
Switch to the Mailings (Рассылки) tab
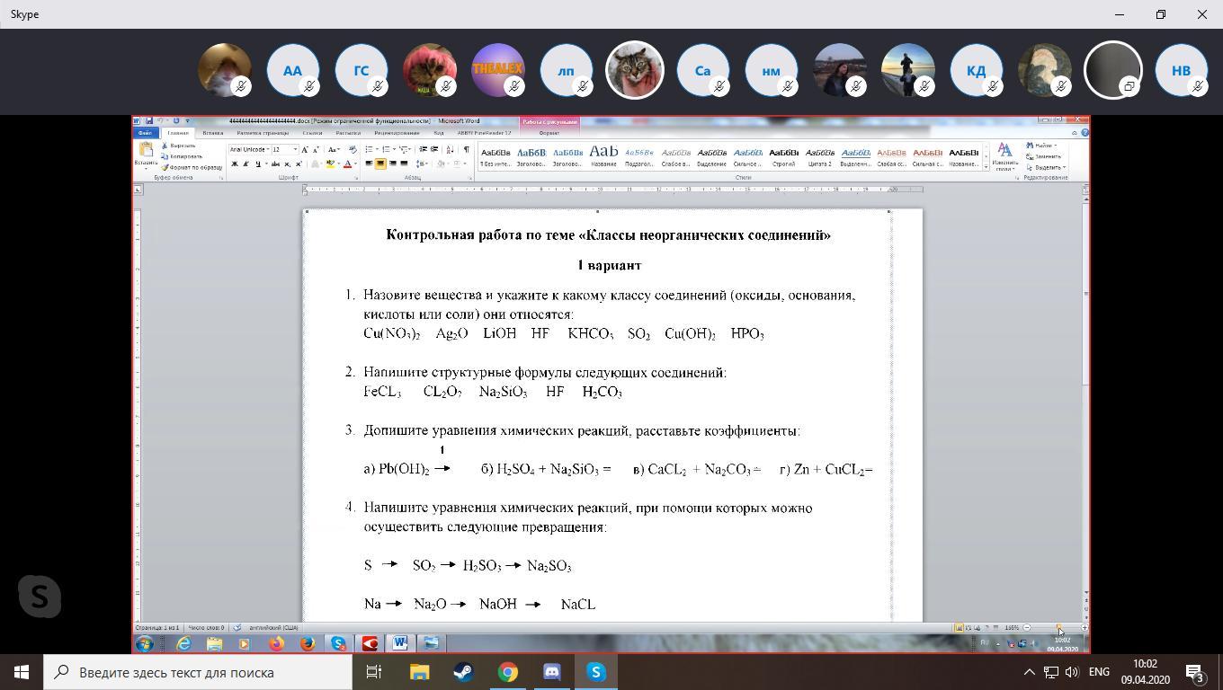(x=348, y=133)
